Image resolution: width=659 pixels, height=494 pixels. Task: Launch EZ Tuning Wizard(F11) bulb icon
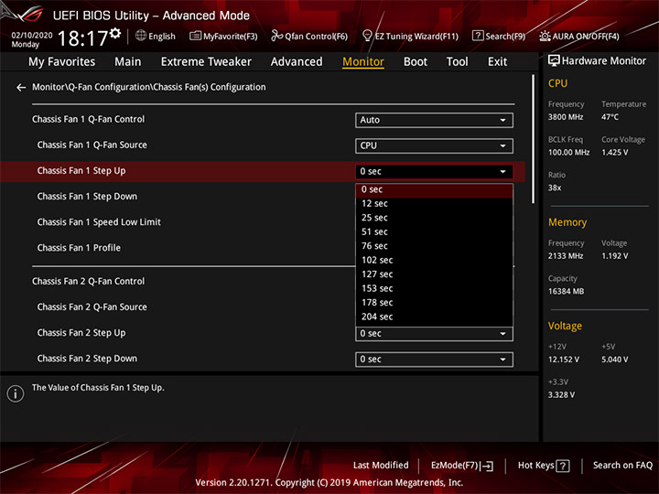(367, 36)
